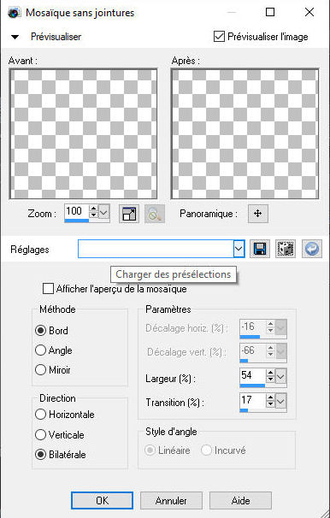Click the randomize parameters dice icon
The width and height of the screenshot is (330, 518).
pos(286,249)
